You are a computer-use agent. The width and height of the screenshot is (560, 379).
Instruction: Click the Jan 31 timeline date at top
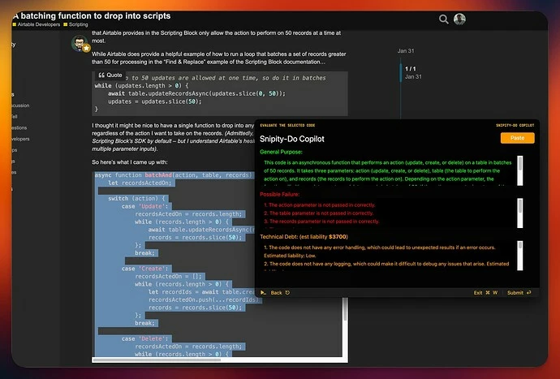tap(406, 51)
